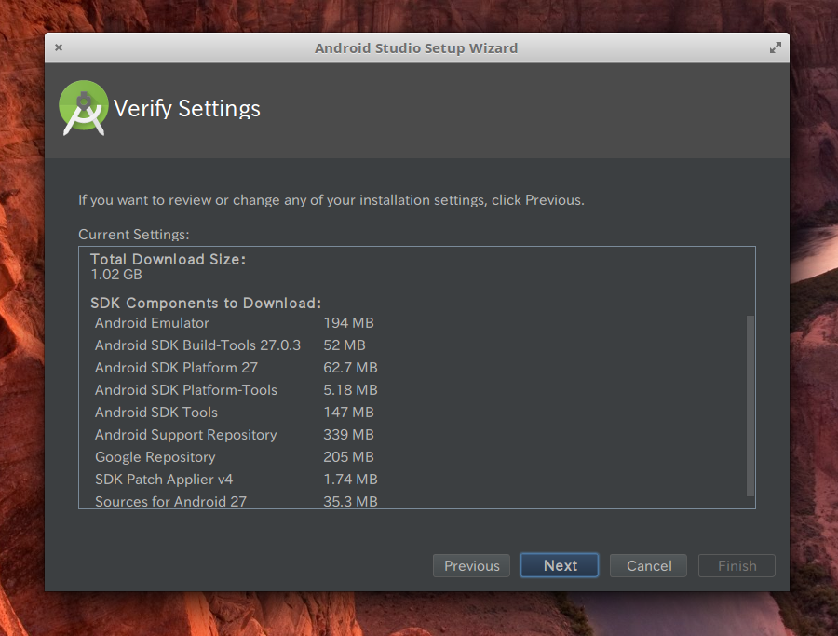Maximize the Setup Wizard window
This screenshot has height=636, width=838.
tap(775, 47)
